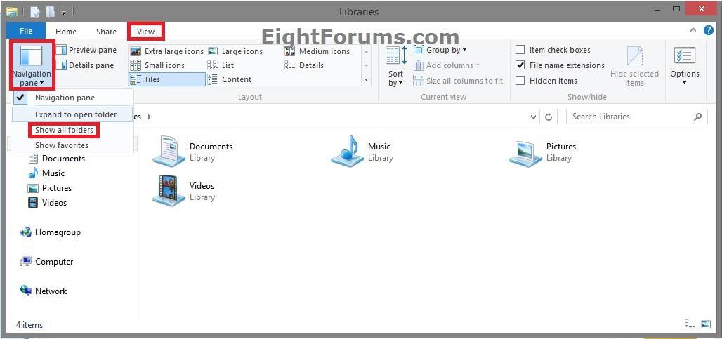Screen dimensions: 722x339
Task: Select Extra large icons layout
Action: 167,51
